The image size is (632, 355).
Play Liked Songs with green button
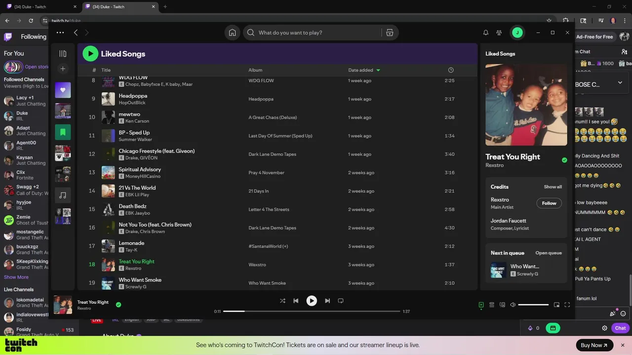coord(90,54)
